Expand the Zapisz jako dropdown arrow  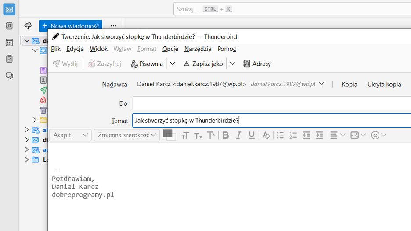tap(232, 64)
